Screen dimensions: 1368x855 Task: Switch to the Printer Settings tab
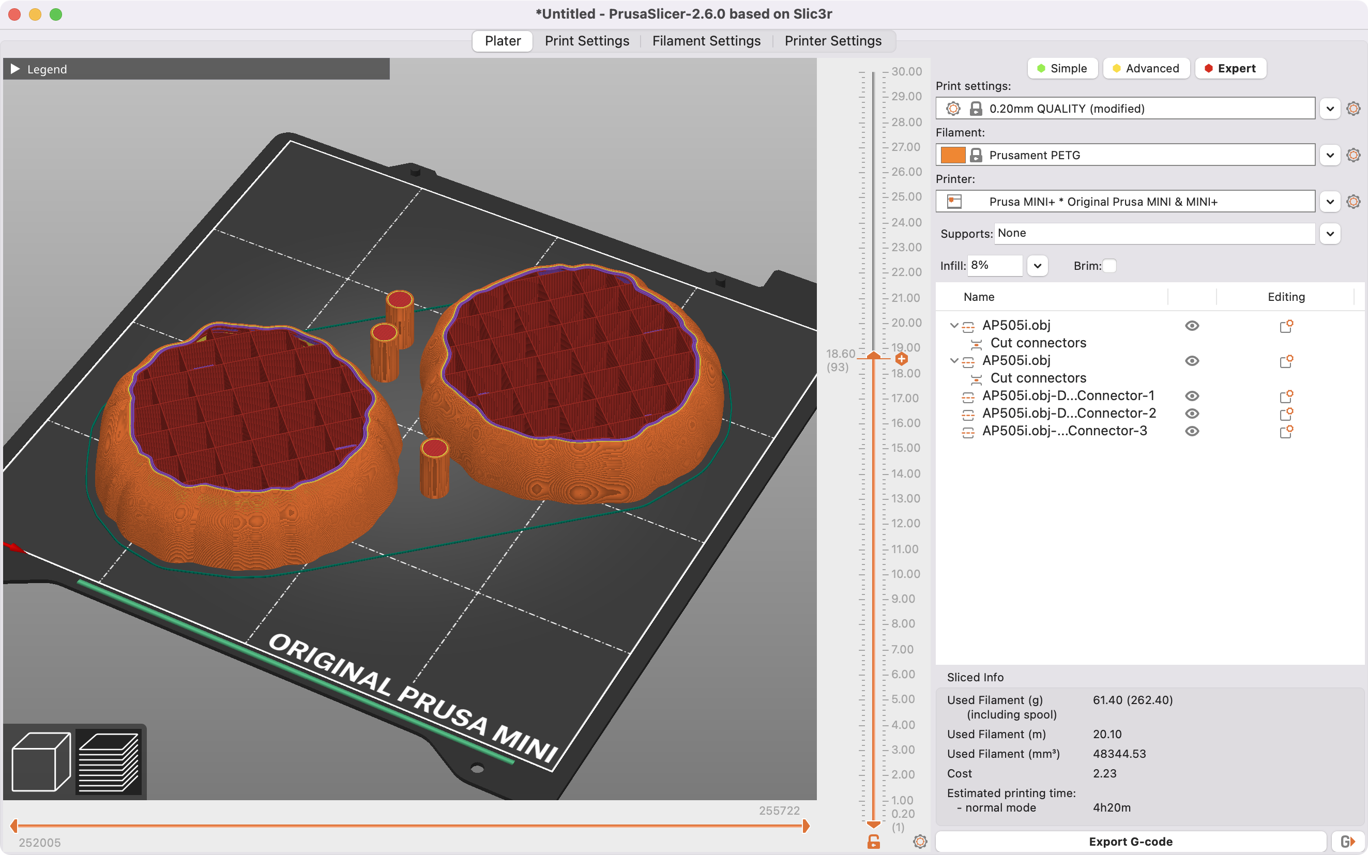pyautogui.click(x=832, y=41)
